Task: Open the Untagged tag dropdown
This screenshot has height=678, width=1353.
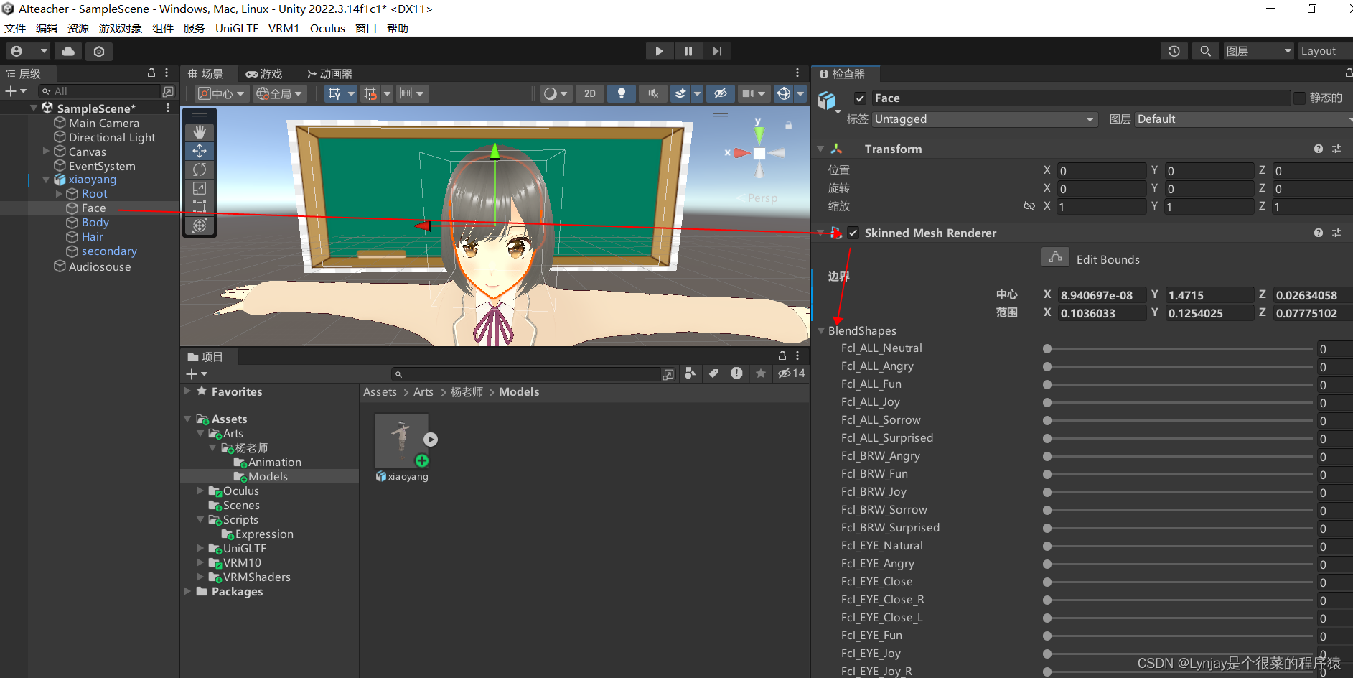Action: [983, 119]
